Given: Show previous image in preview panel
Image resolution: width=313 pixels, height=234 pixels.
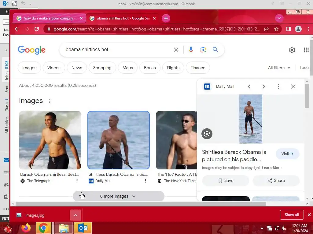Looking at the screenshot, I should tap(249, 87).
